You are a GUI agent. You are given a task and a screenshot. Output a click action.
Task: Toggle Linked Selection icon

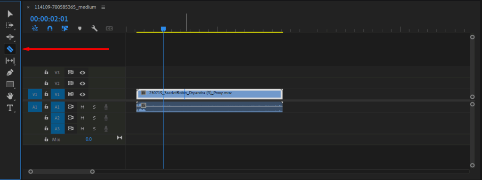pyautogui.click(x=64, y=29)
